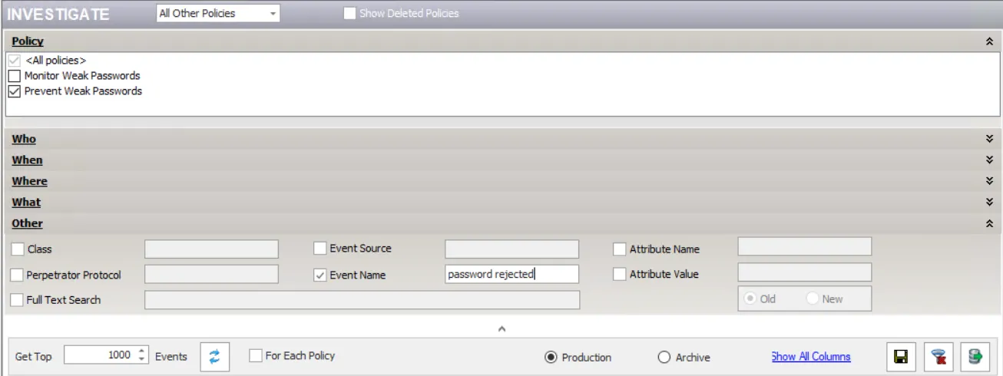Enable the Full Text Search checkbox

point(17,300)
